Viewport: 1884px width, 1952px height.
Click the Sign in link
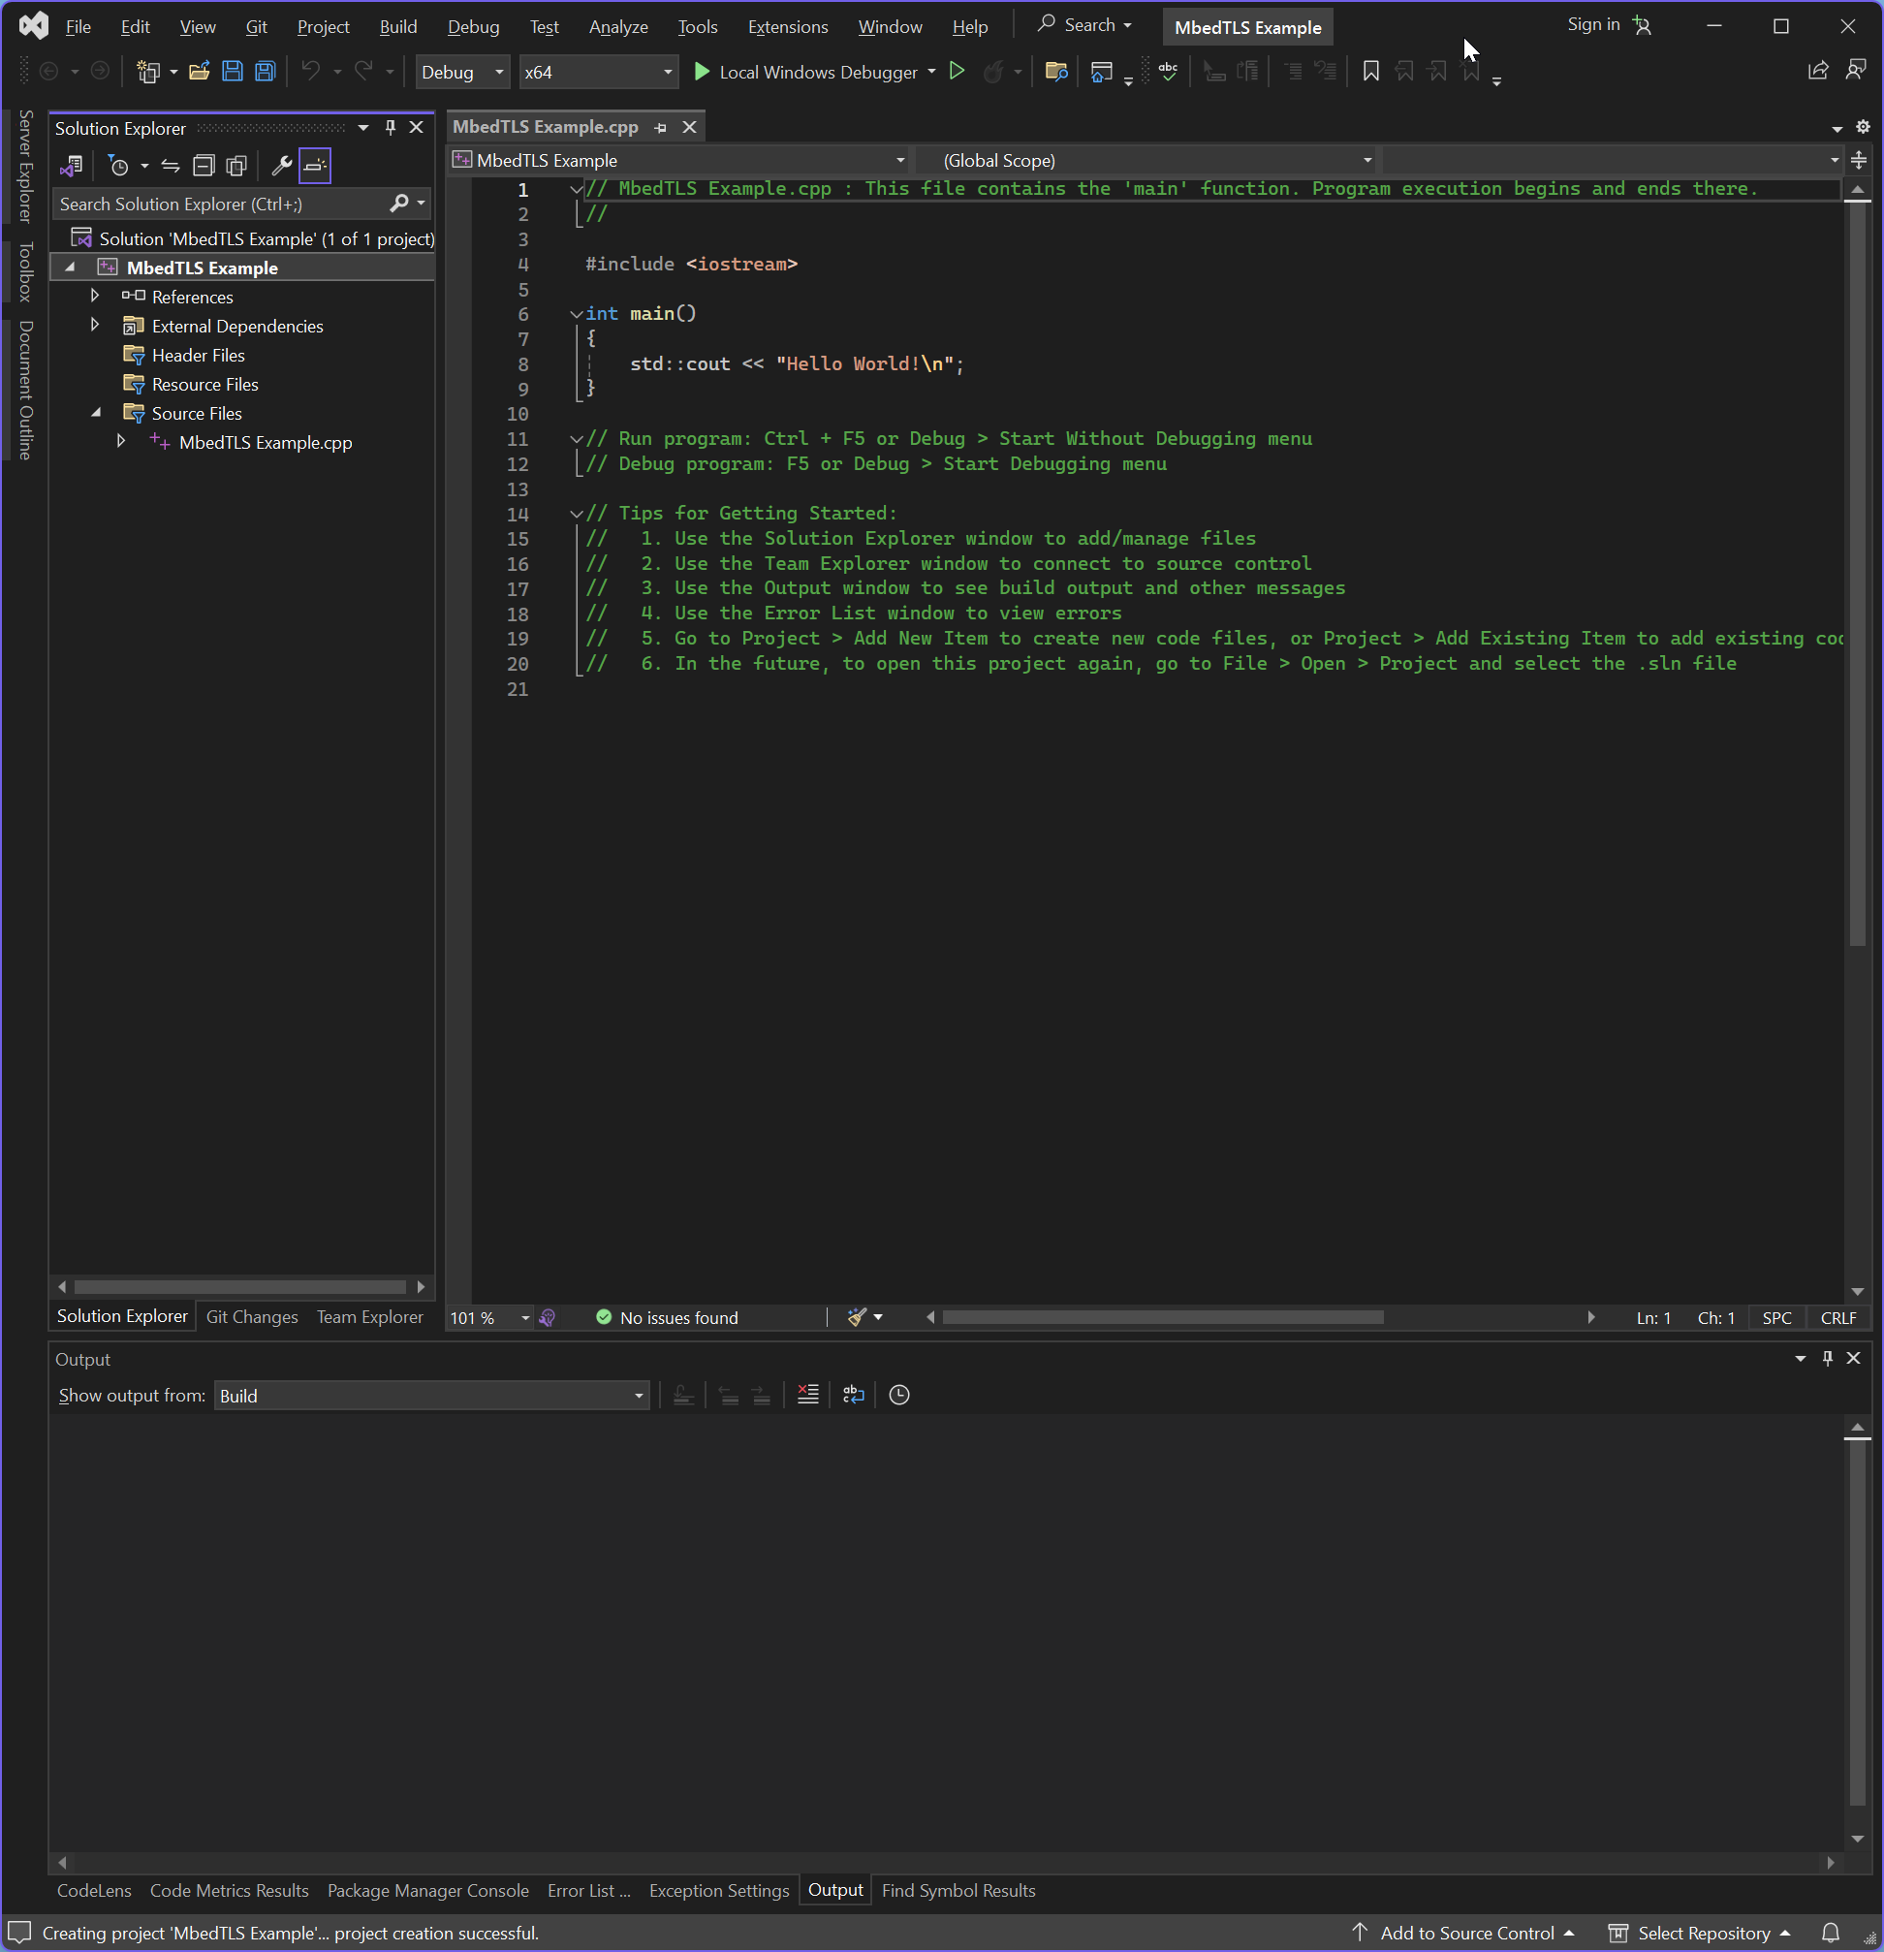[1592, 24]
